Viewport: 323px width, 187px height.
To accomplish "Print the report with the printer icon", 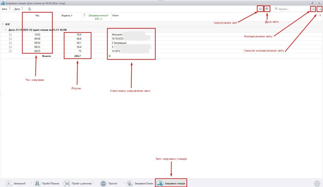I will (x=267, y=9).
